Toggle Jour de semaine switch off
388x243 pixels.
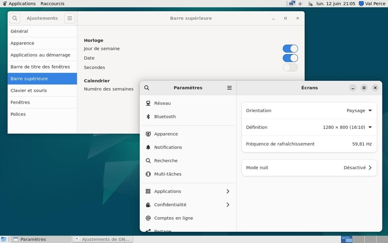pos(290,48)
